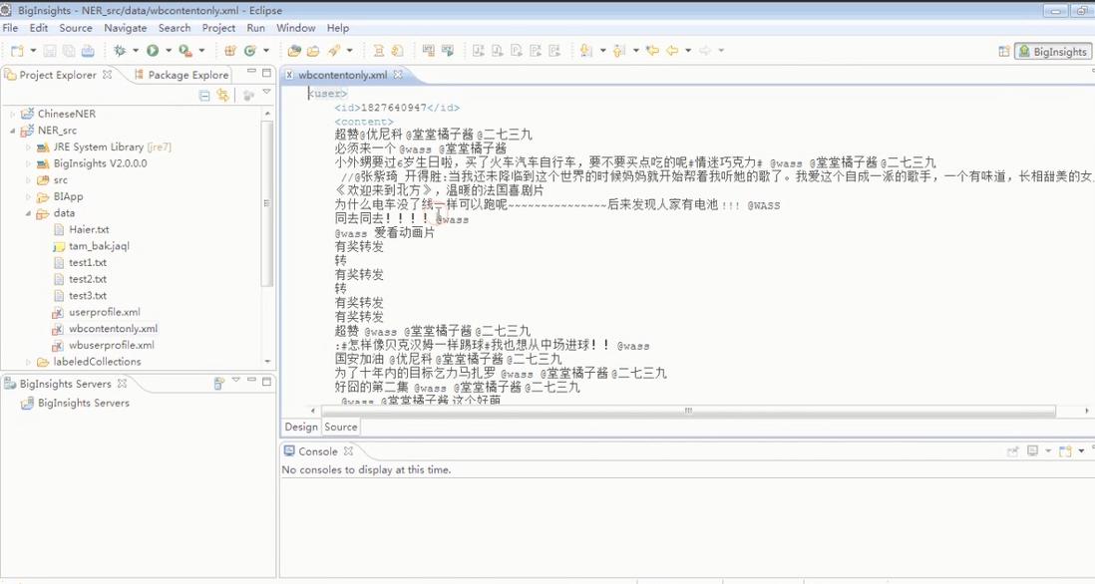The height and width of the screenshot is (584, 1095).
Task: Select the Source tab of editor
Action: (x=341, y=427)
